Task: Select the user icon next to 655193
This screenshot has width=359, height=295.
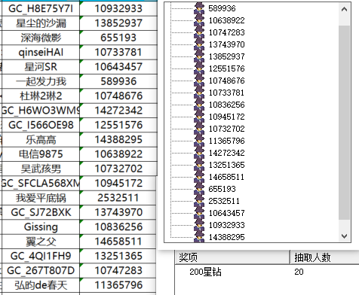Action: click(x=199, y=189)
